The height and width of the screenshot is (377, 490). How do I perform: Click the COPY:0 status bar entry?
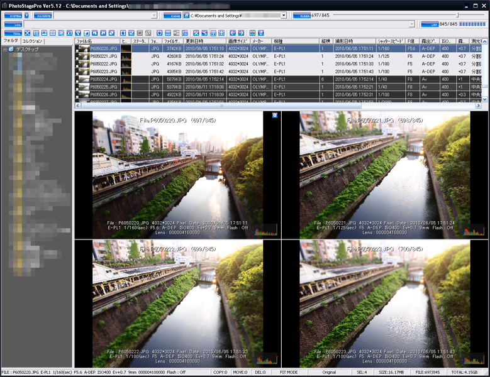point(220,373)
